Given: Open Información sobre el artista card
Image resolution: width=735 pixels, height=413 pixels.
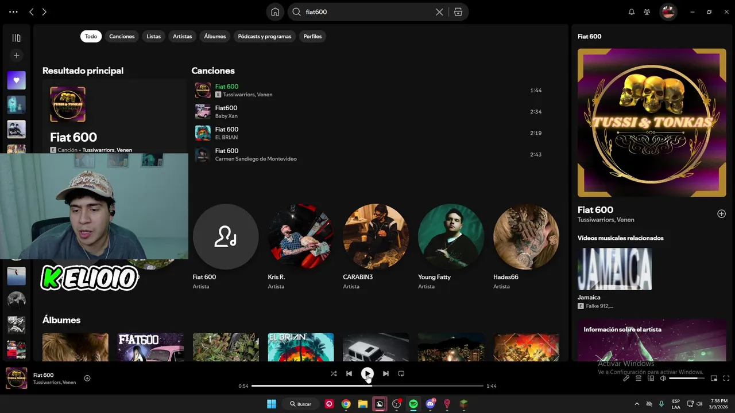Looking at the screenshot, I should tap(652, 341).
